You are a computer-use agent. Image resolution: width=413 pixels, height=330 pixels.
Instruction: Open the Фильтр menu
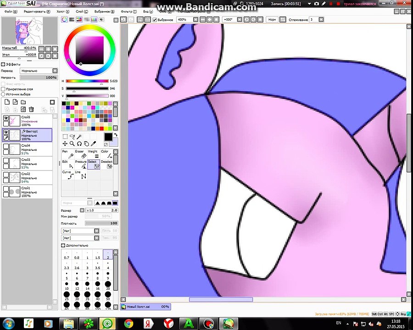coord(128,11)
